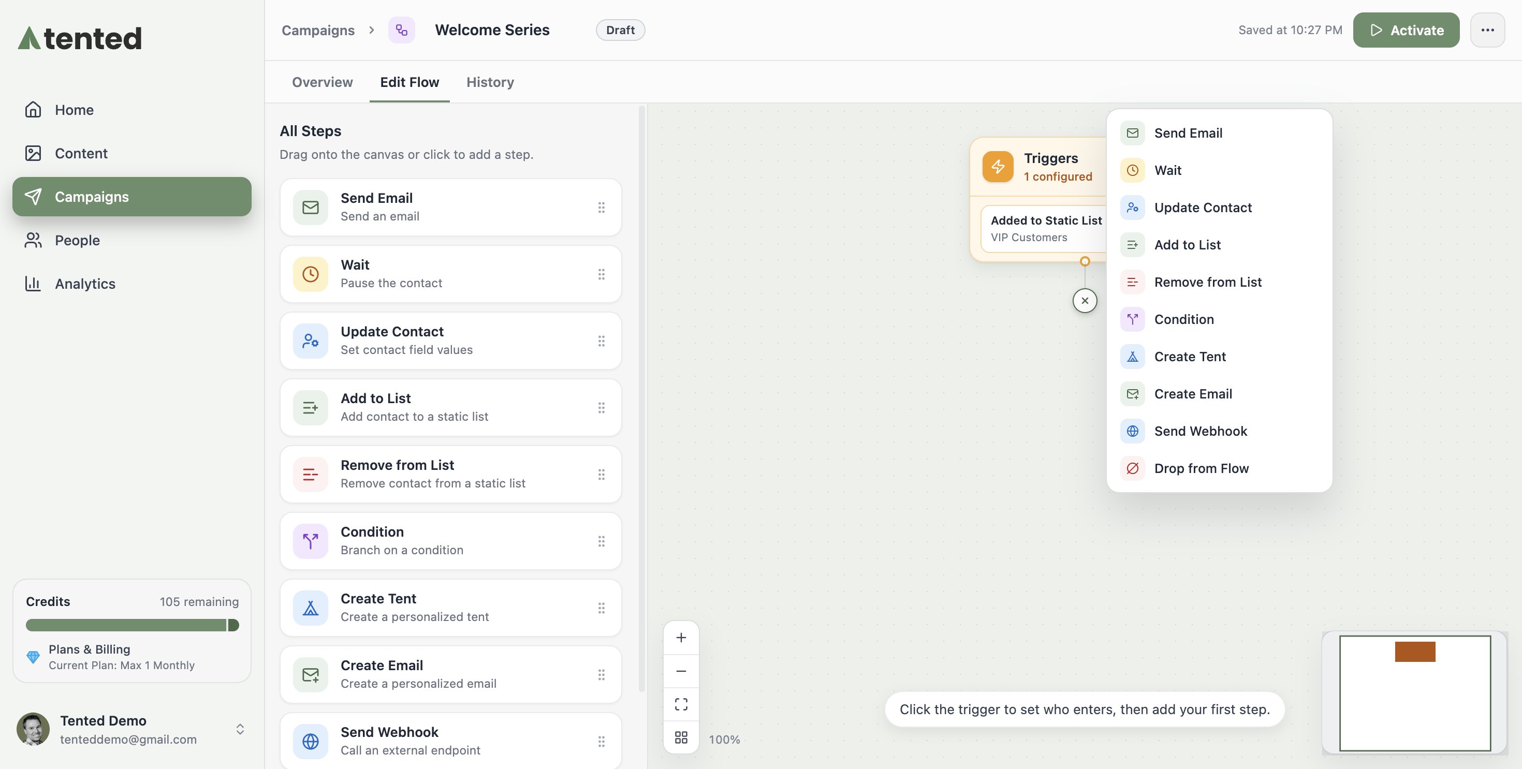Click the Create Email icon in All Steps
1522x769 pixels.
click(x=310, y=674)
